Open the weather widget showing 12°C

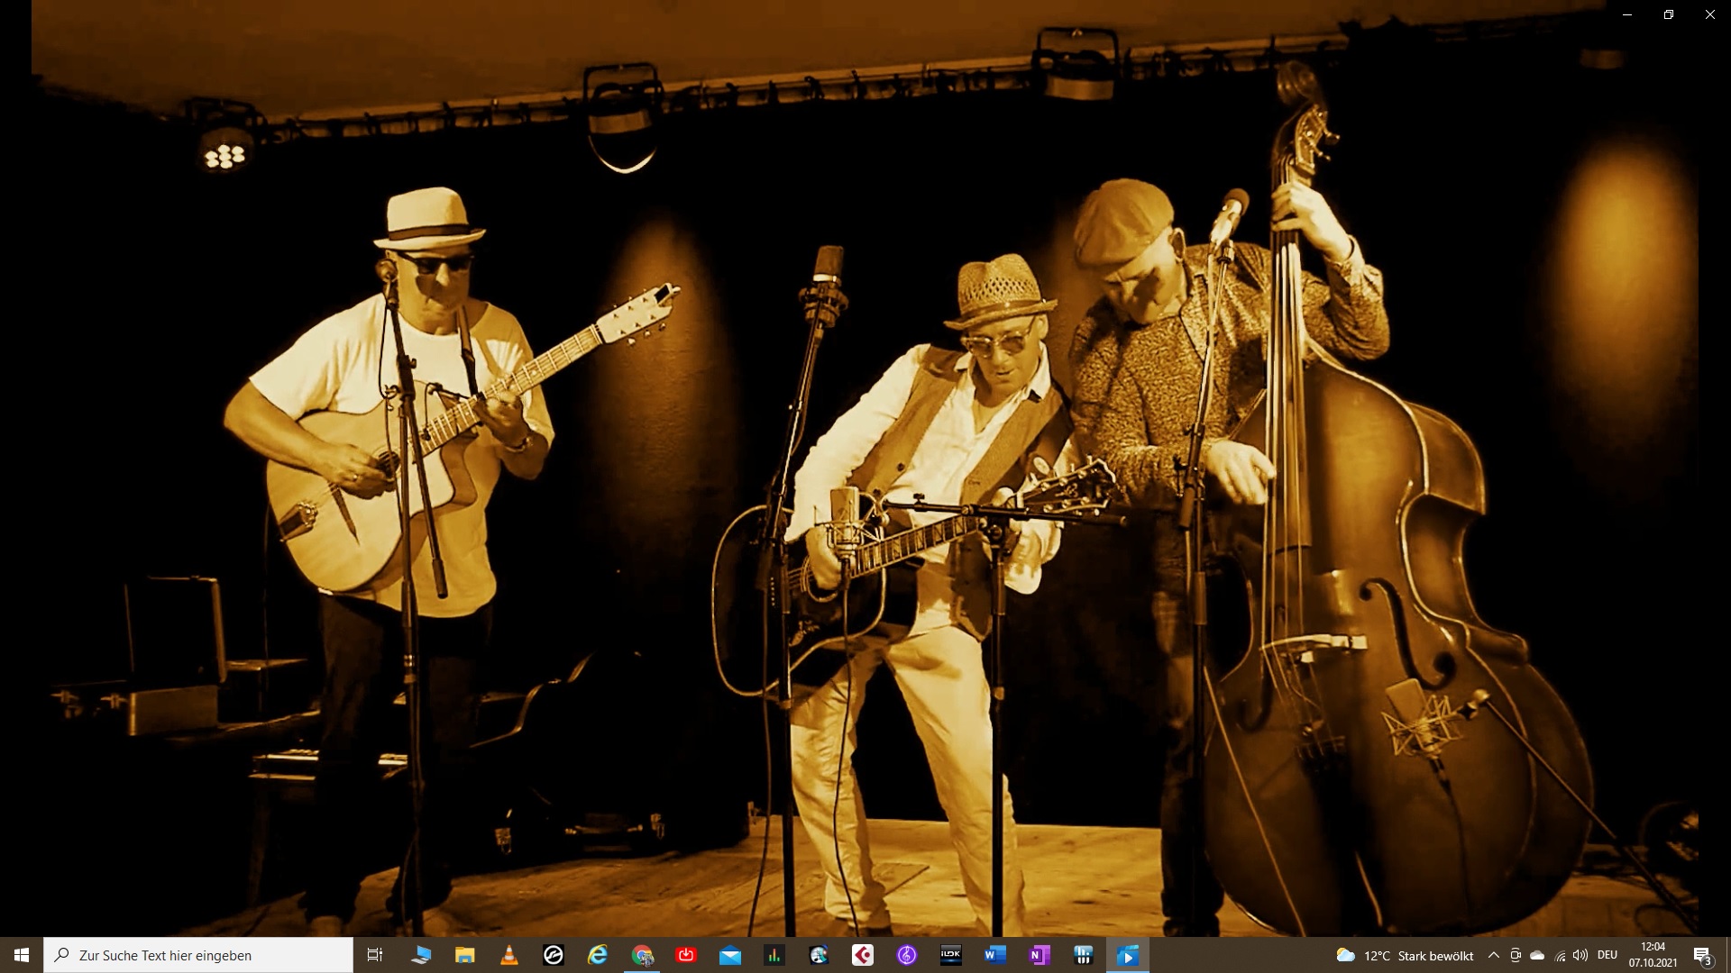click(x=1405, y=956)
